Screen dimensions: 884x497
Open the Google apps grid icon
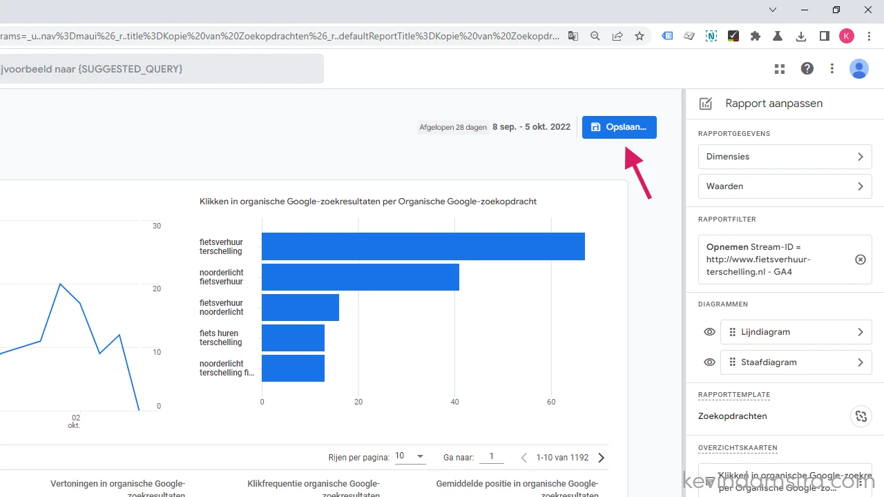(780, 68)
